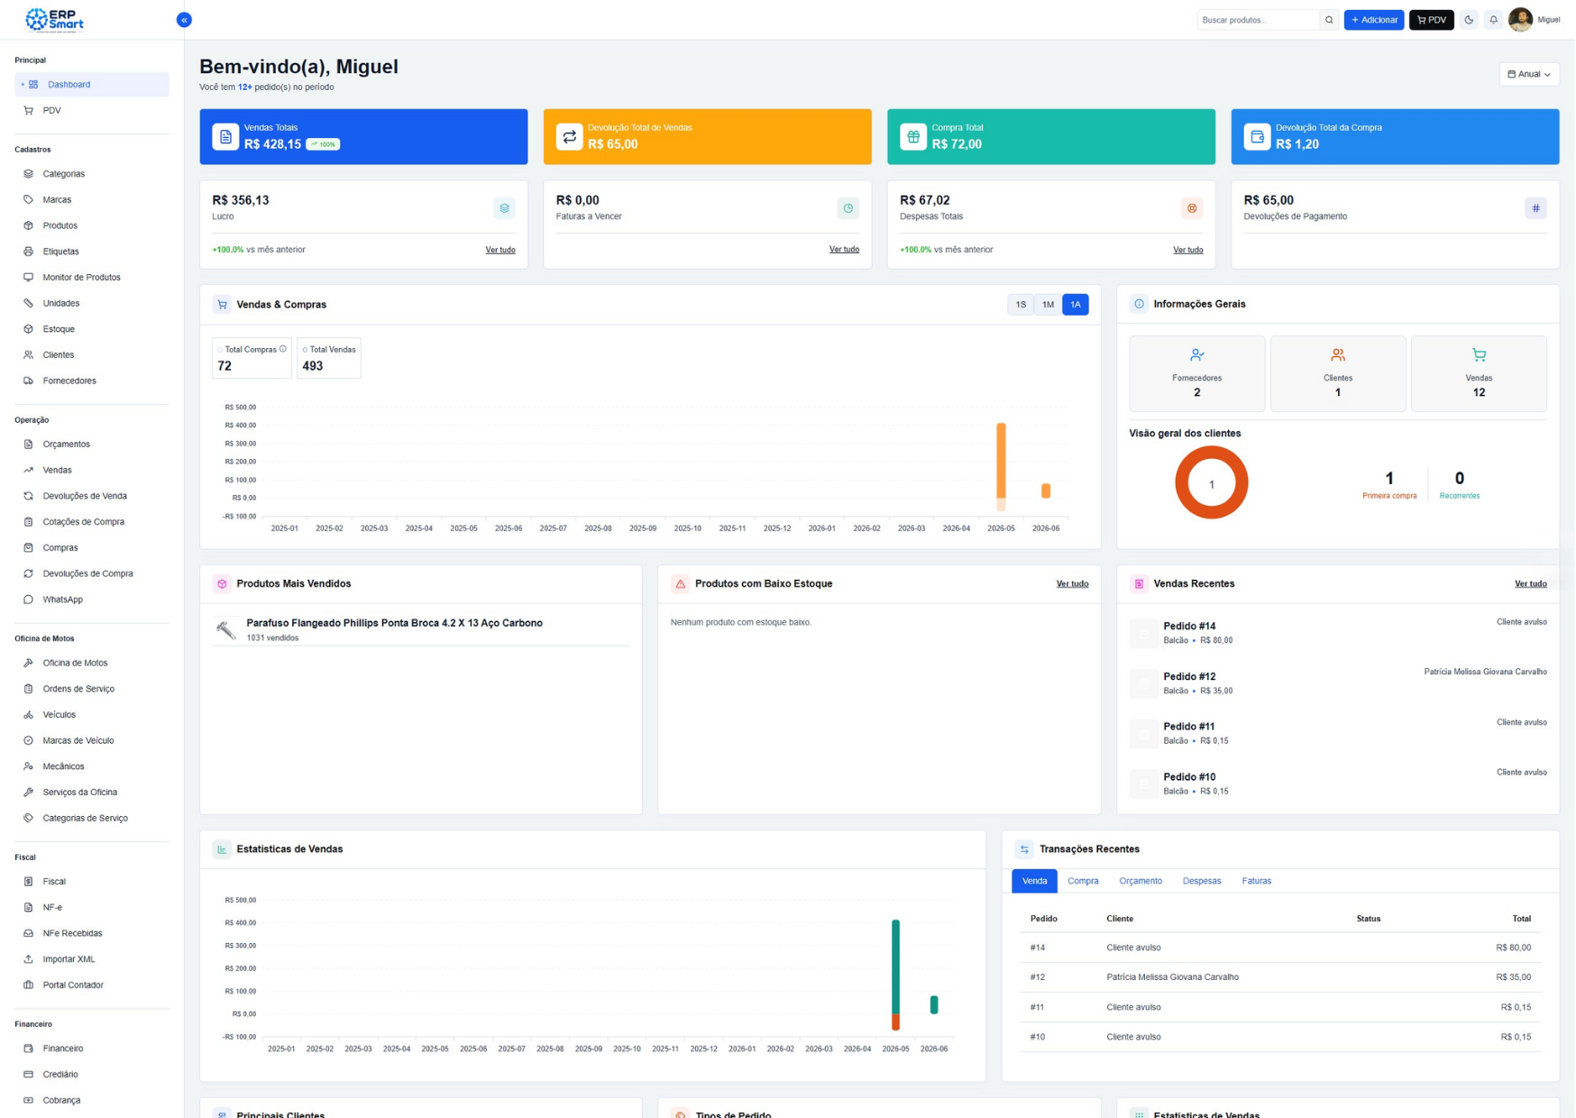1576x1118 pixels.
Task: Switch to the Orçamento transactions tab
Action: pos(1141,881)
